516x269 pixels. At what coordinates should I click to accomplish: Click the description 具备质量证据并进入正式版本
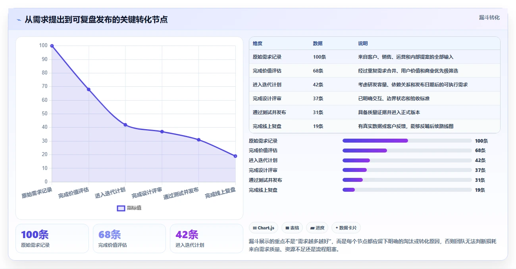(x=389, y=113)
